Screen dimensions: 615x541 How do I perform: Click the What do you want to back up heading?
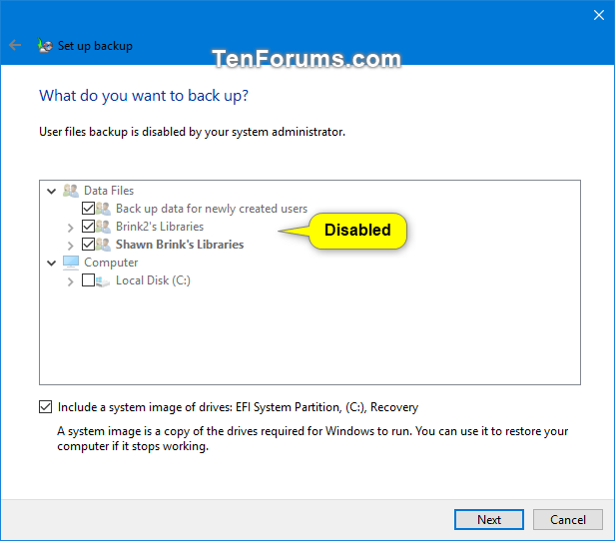(144, 96)
